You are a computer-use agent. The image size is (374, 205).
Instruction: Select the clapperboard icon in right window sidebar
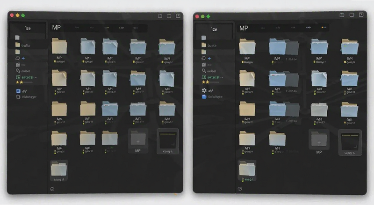click(x=204, y=64)
